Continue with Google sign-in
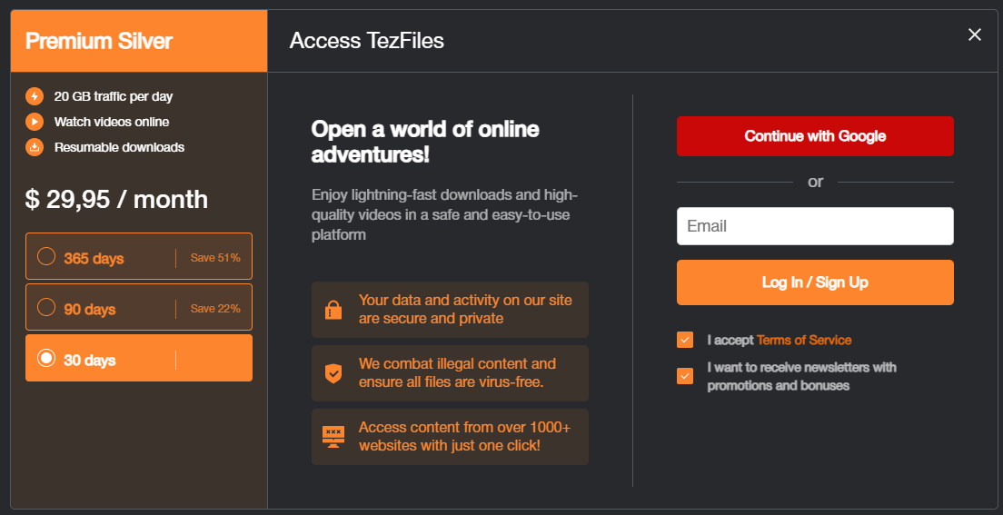The height and width of the screenshot is (515, 1003). [x=815, y=136]
